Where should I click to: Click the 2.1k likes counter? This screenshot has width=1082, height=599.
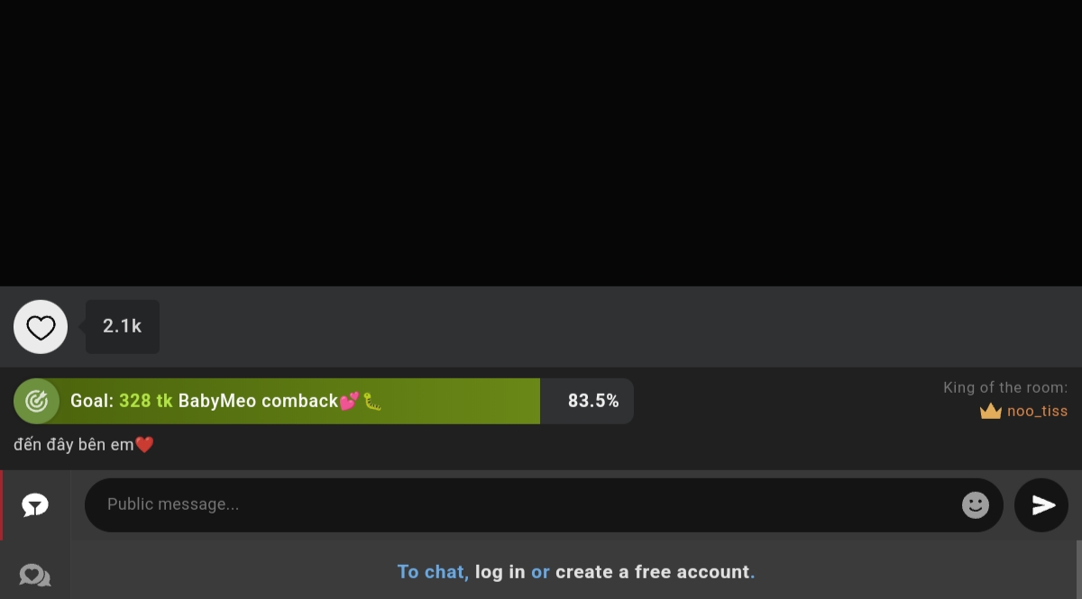(123, 326)
